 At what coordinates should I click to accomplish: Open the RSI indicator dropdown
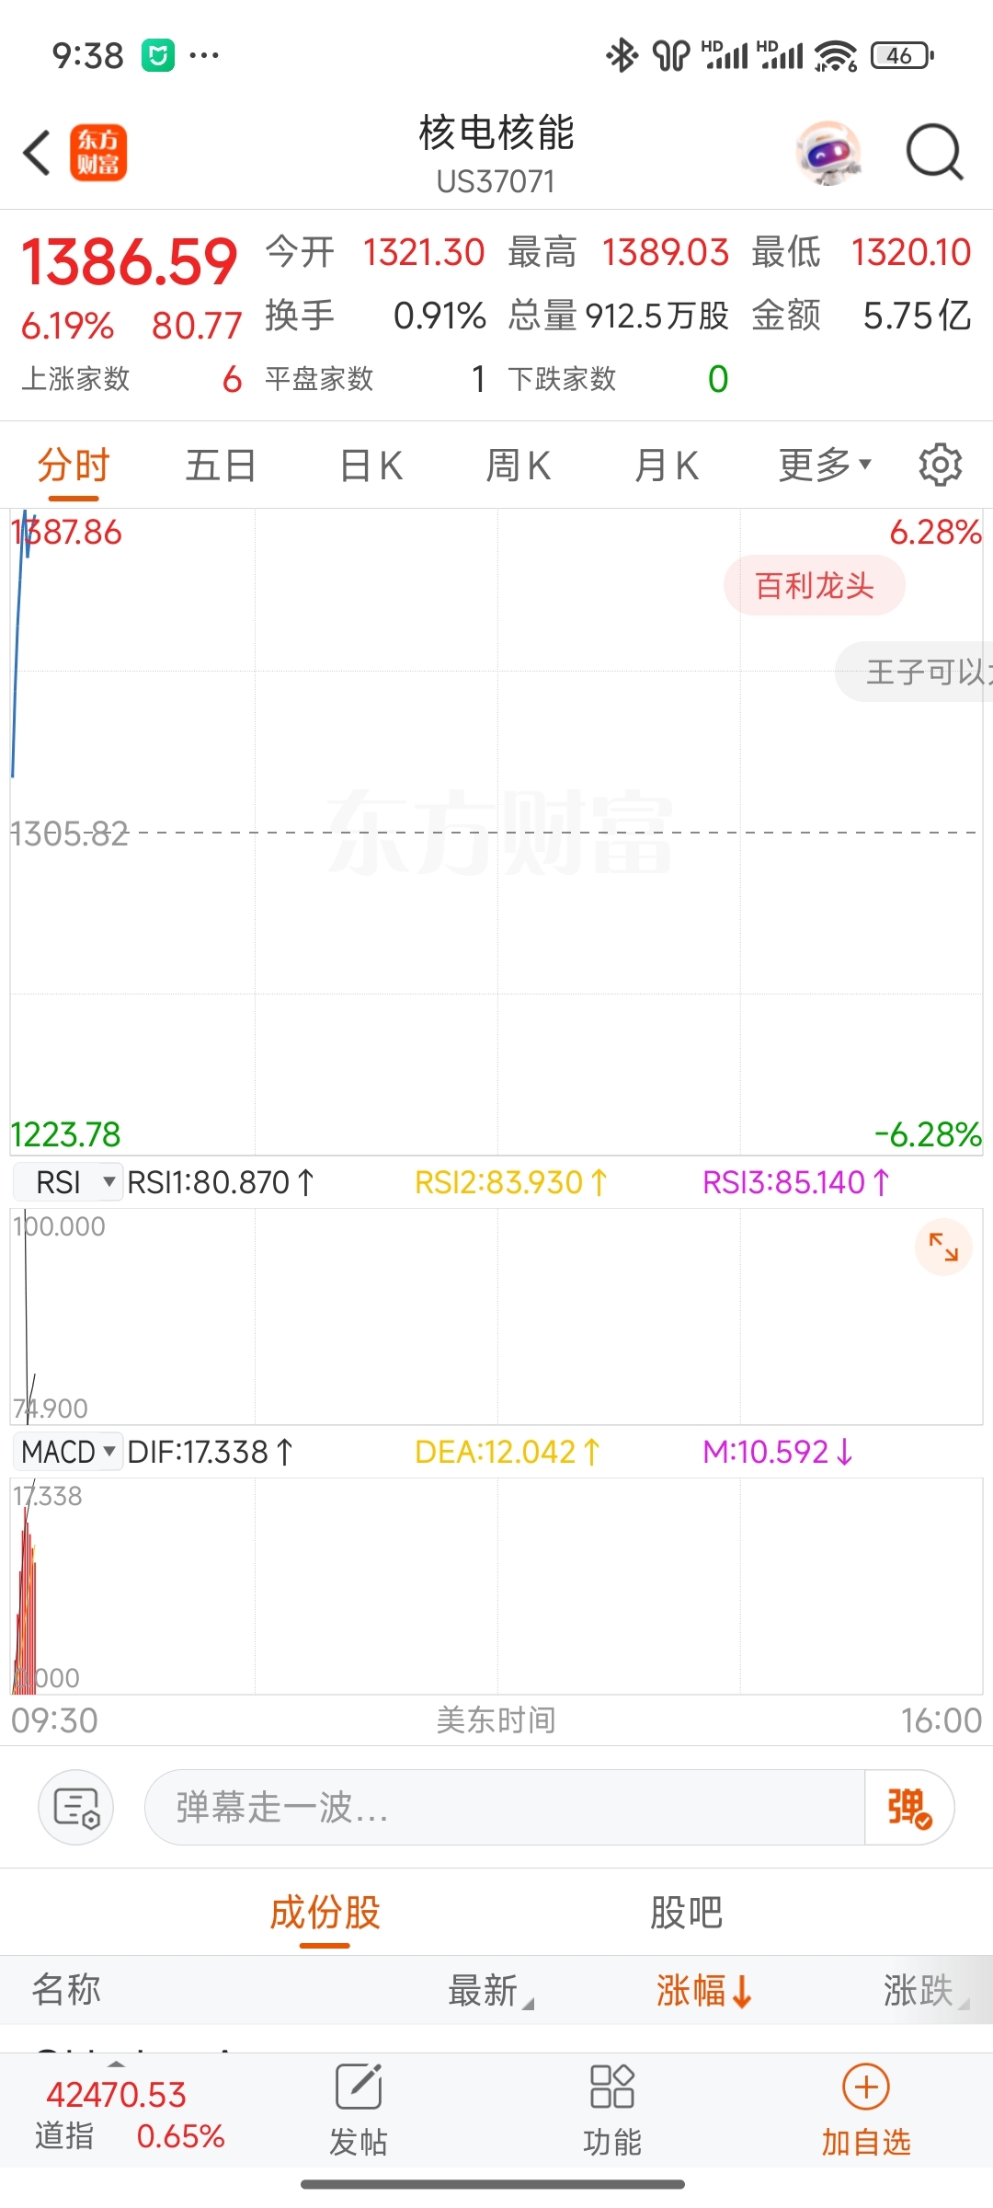coord(68,1181)
